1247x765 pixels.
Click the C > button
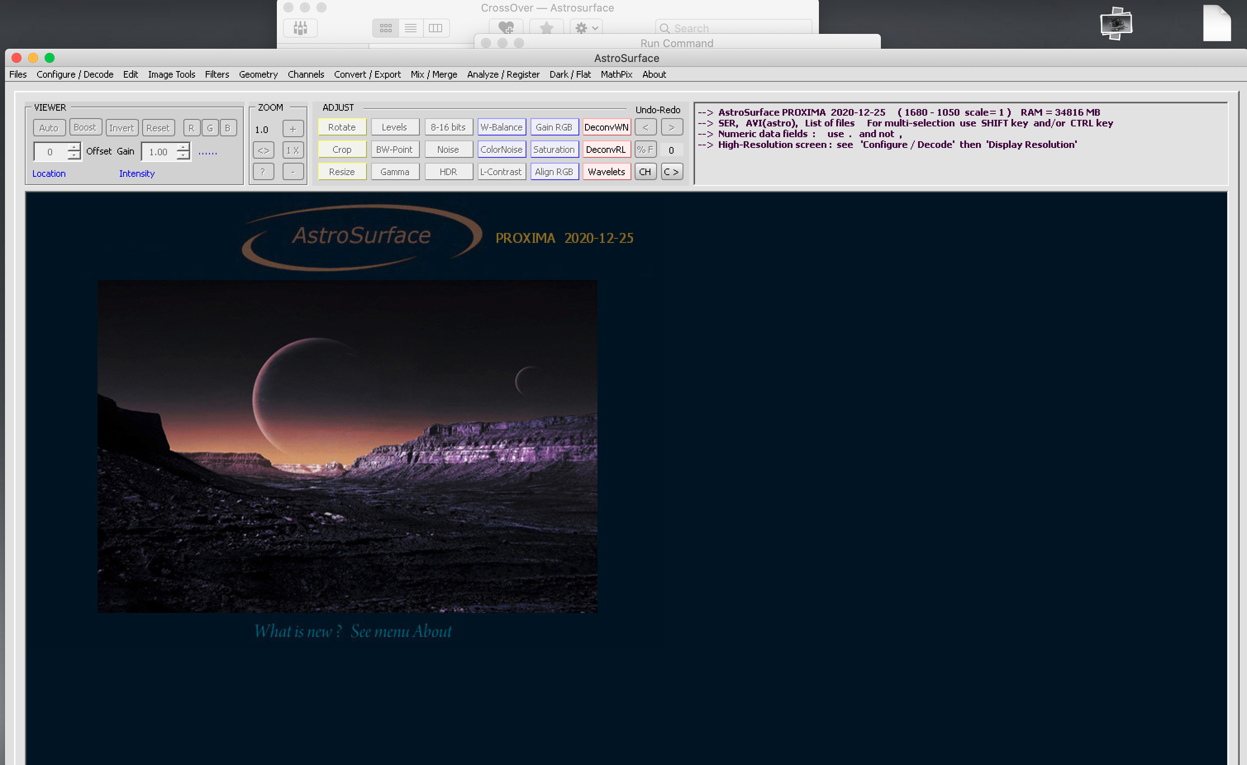671,172
